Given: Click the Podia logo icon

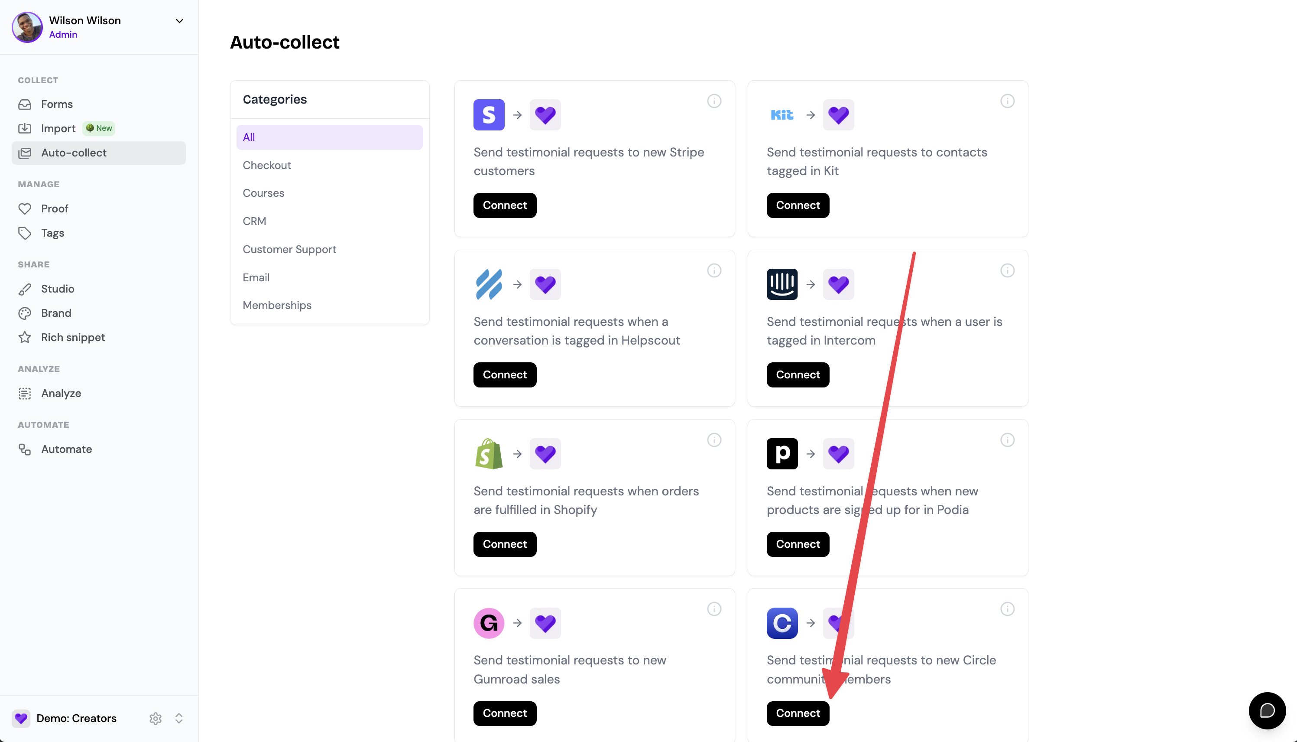Looking at the screenshot, I should (782, 453).
